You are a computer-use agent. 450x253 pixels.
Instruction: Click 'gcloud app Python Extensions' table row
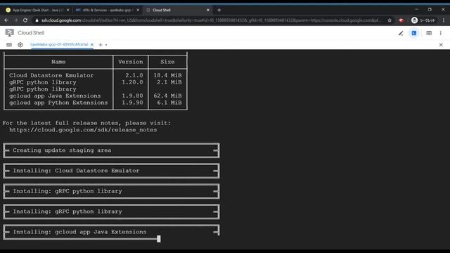pyautogui.click(x=96, y=103)
